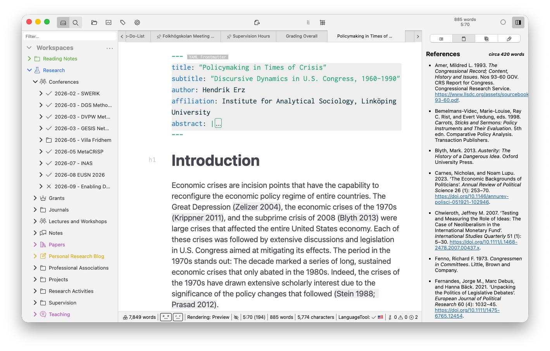Collapse the Research workspace

tap(29, 70)
